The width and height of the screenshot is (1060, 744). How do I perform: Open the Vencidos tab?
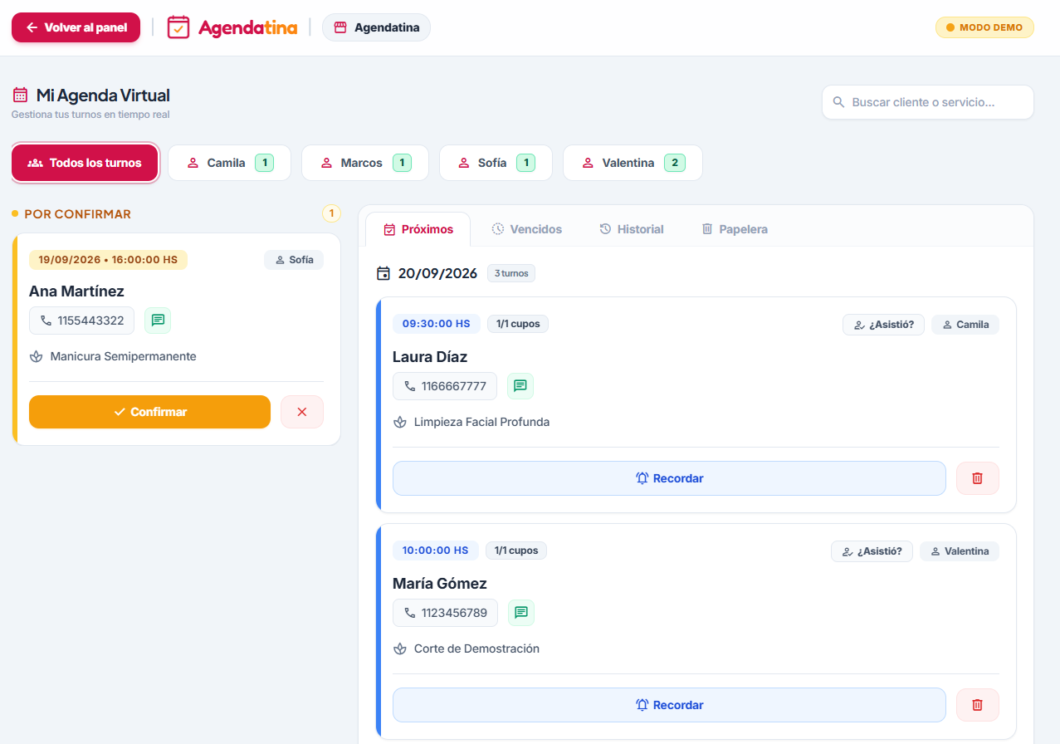(x=526, y=229)
